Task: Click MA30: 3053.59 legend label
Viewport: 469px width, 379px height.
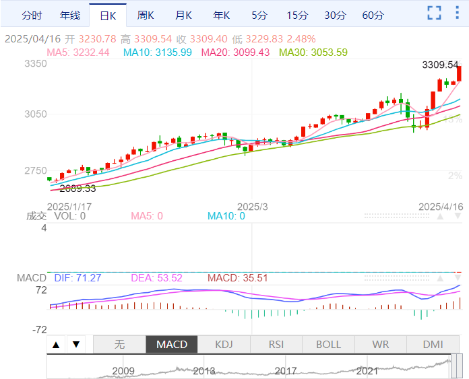Action: coord(313,53)
